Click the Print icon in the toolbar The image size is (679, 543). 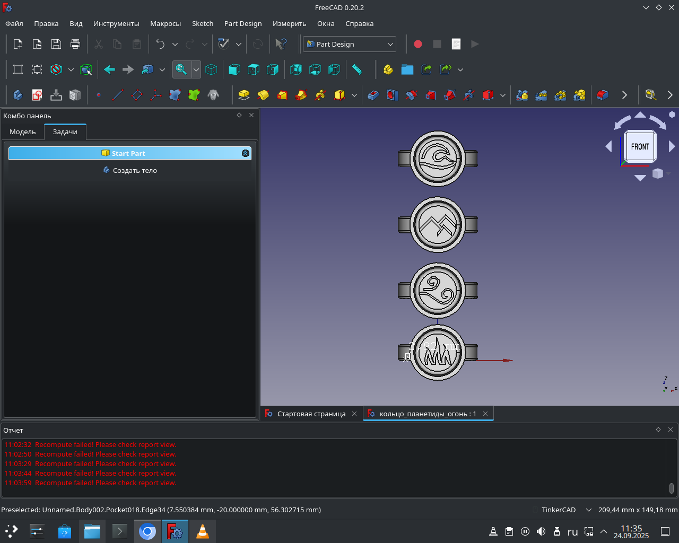pyautogui.click(x=75, y=44)
